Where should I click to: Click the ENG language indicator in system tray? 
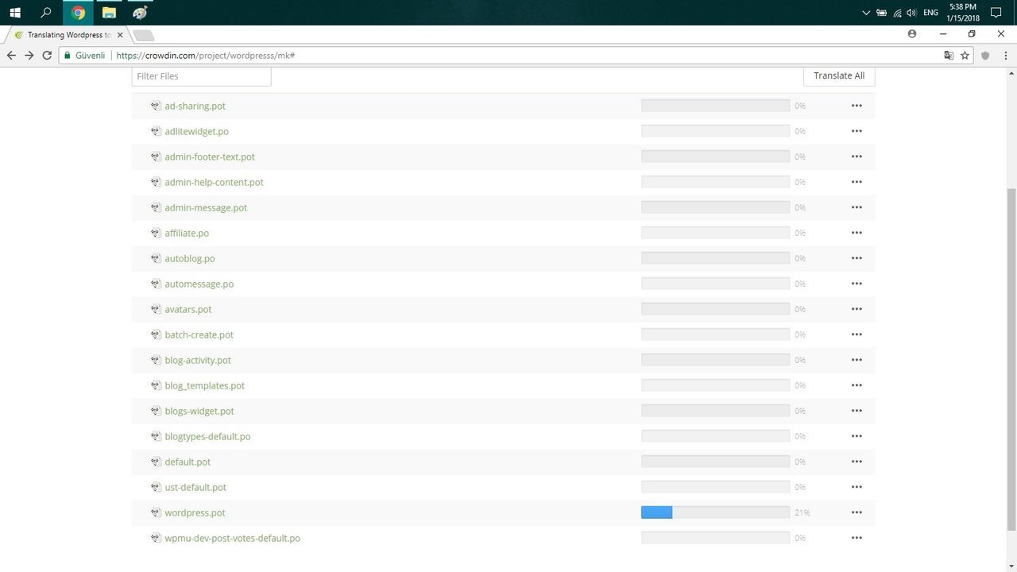tap(930, 13)
